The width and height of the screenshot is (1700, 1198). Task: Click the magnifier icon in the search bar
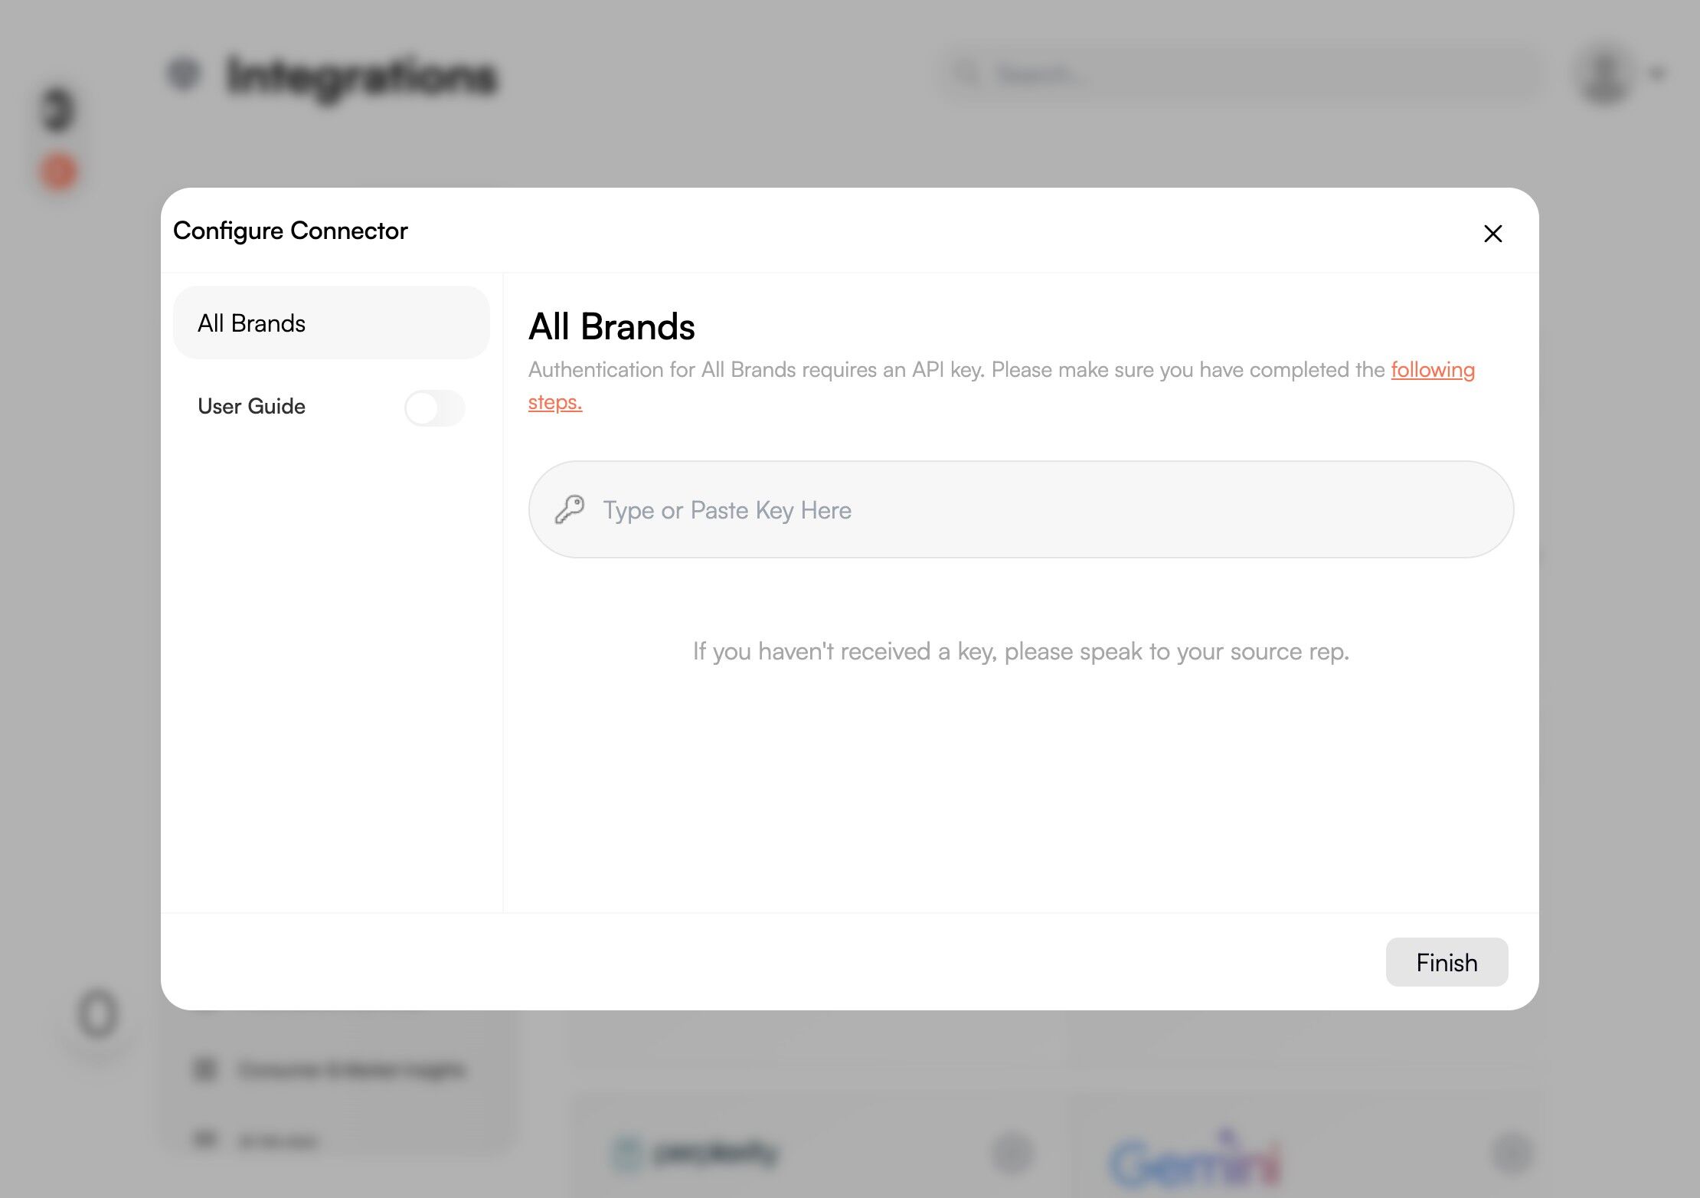tap(967, 74)
